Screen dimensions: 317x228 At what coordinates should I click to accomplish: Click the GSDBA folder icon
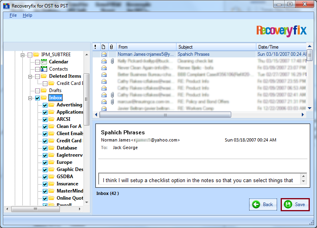click(52, 177)
